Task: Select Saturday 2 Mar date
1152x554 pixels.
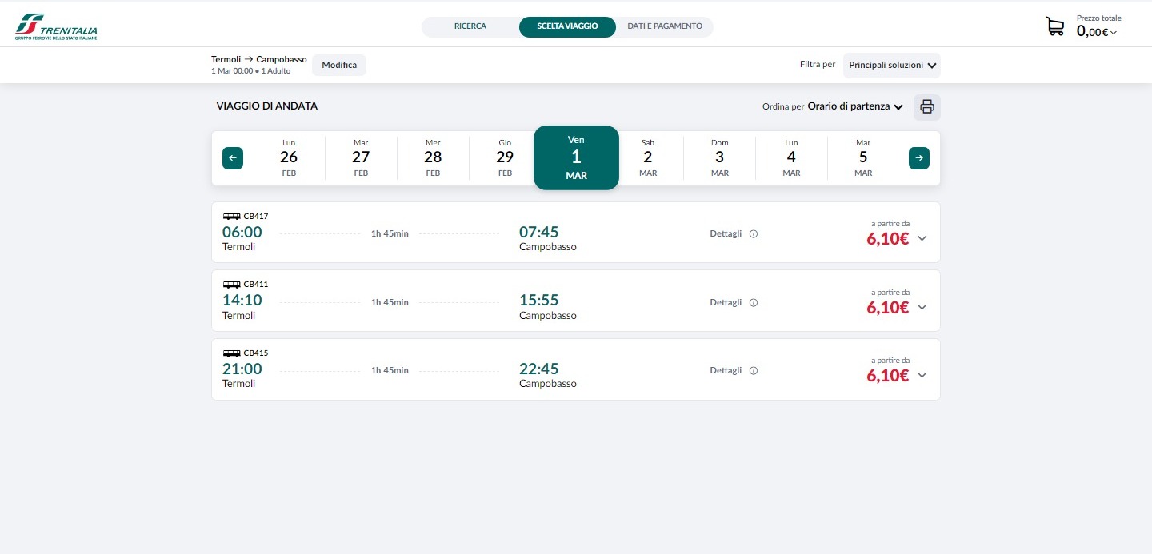Action: [648, 158]
